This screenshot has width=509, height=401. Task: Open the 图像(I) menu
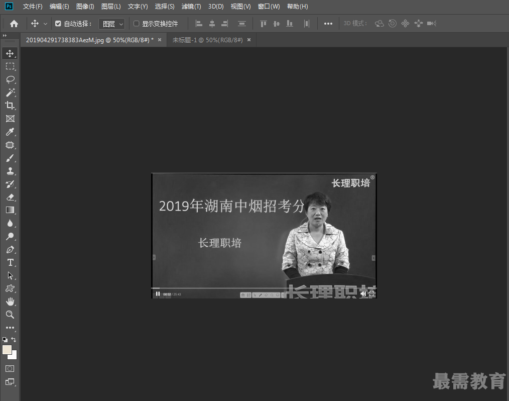pos(85,7)
